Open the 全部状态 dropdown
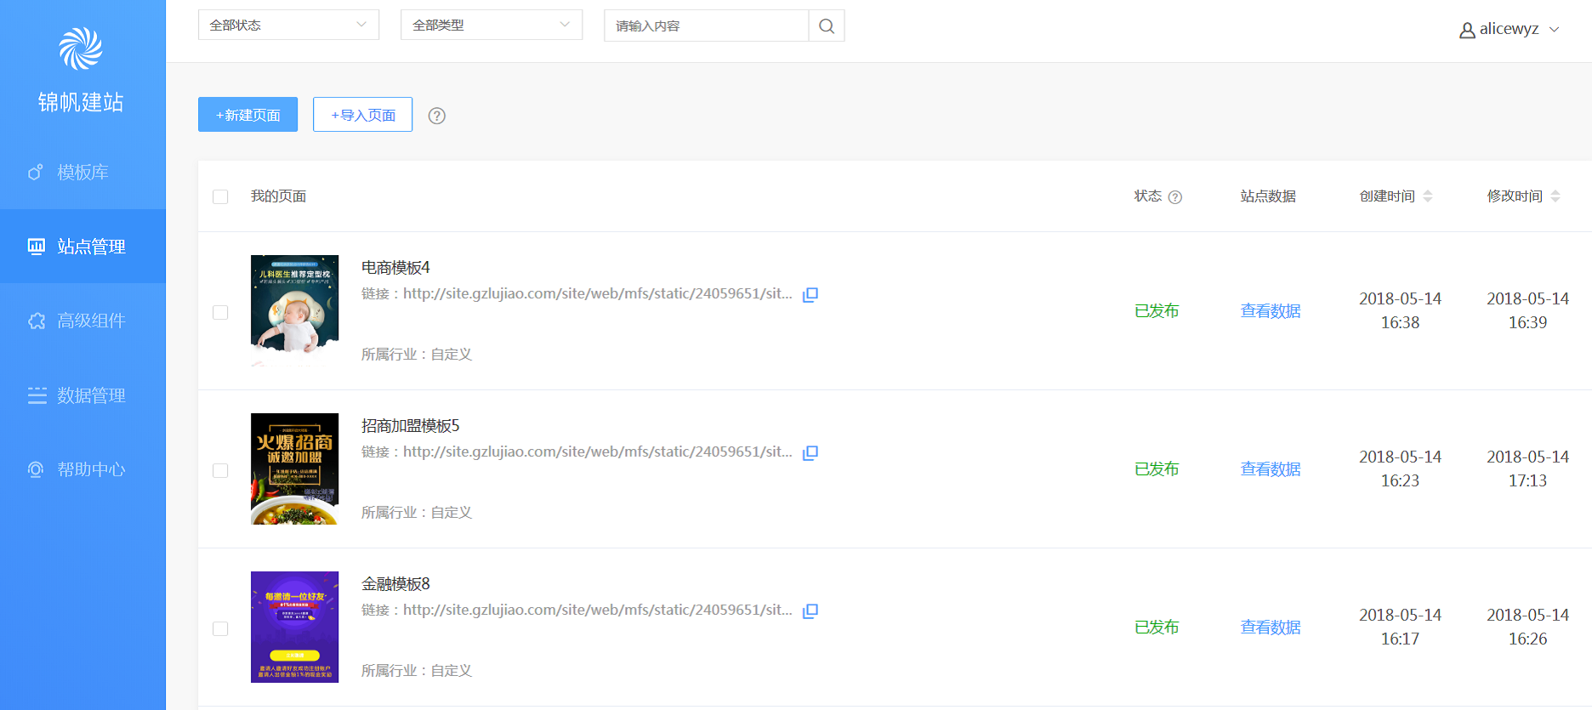This screenshot has height=710, width=1592. pyautogui.click(x=288, y=26)
